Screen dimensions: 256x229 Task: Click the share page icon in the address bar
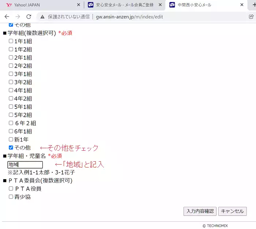[x=251, y=16]
